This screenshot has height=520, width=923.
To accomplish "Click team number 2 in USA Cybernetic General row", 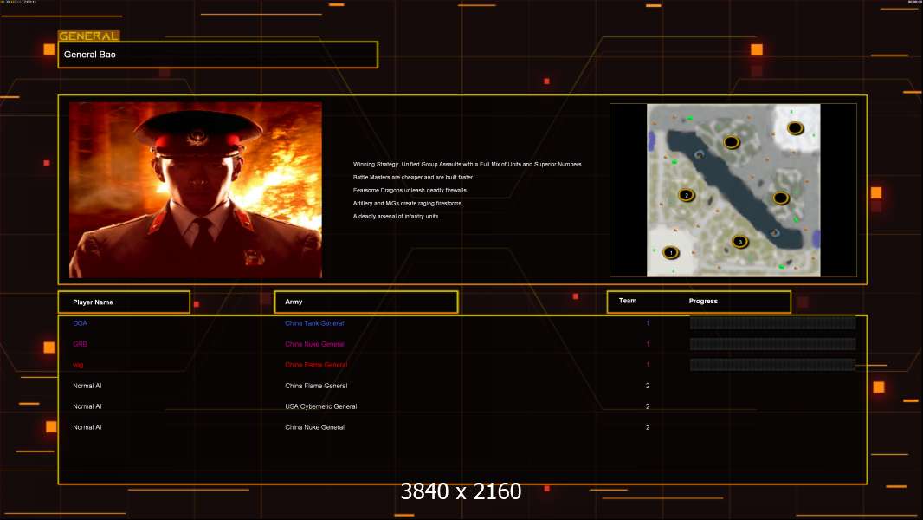I will (x=648, y=406).
